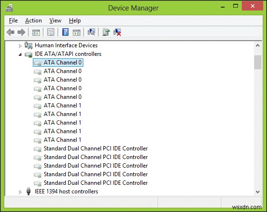Image resolution: width=267 pixels, height=212 pixels.
Task: Click the Forward arrow toolbar icon
Action: pyautogui.click(x=21, y=32)
